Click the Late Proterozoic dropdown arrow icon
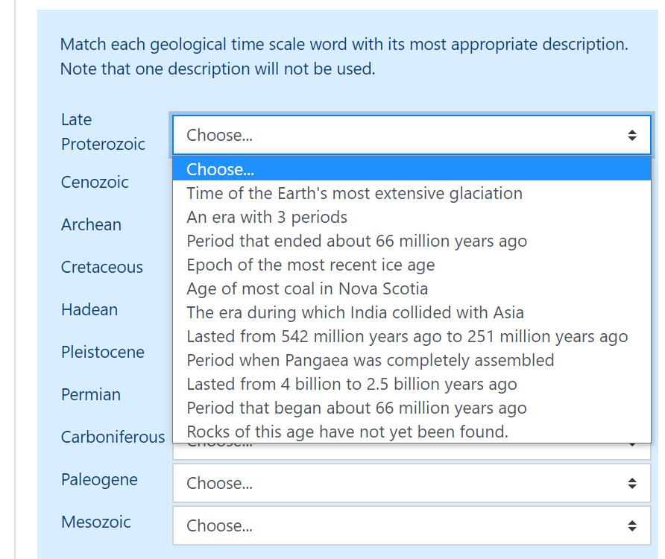Screen dimensions: 665x559 pos(633,135)
